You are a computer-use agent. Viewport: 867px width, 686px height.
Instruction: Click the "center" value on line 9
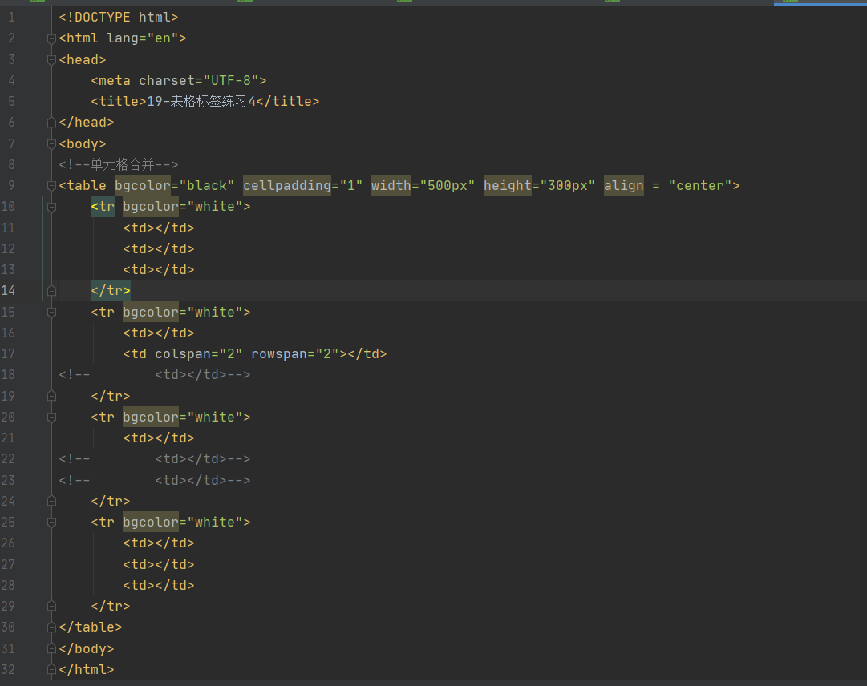(x=700, y=186)
